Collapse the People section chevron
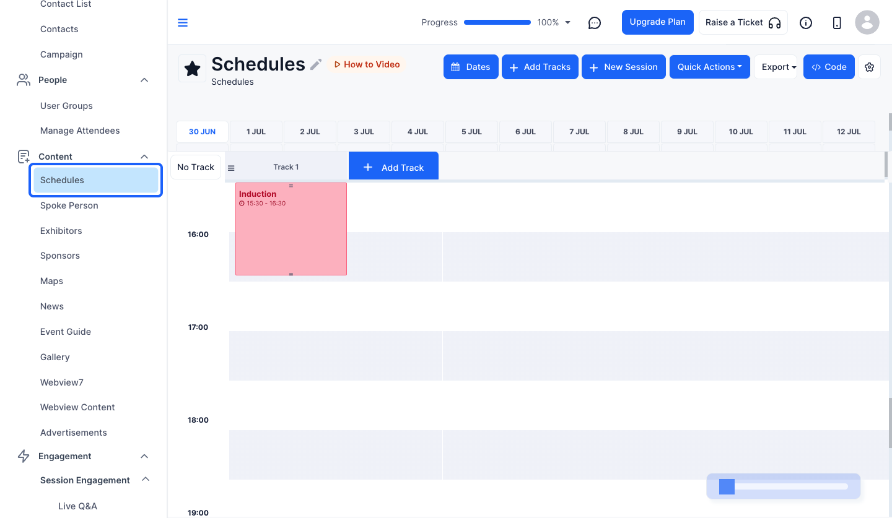 tap(144, 80)
